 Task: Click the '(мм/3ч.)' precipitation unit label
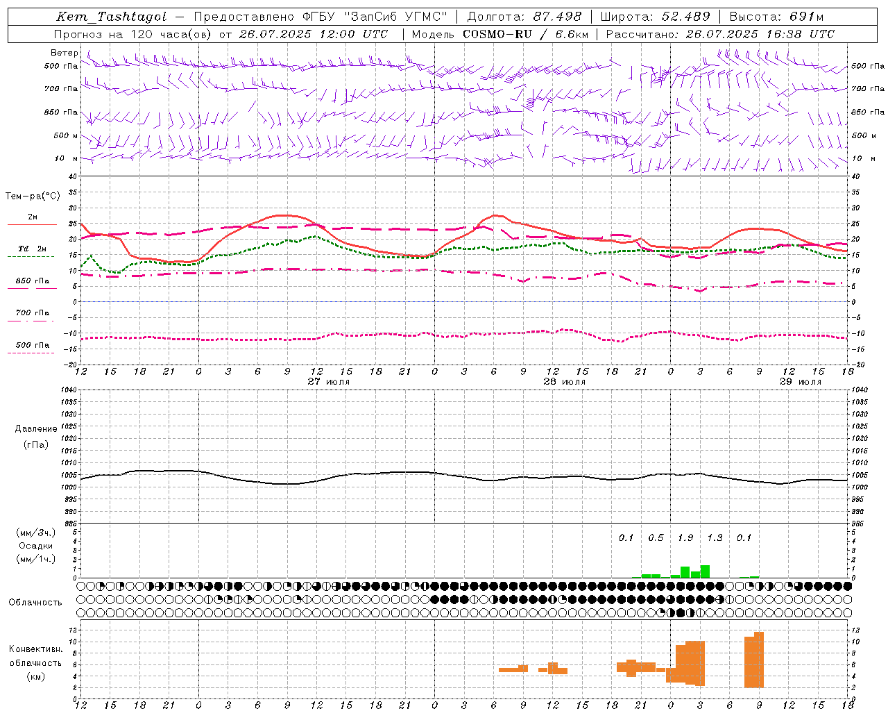tap(36, 533)
